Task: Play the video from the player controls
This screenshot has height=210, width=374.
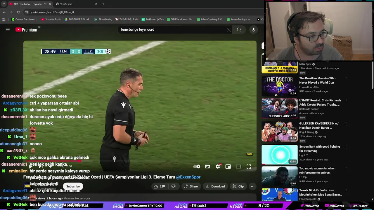Action: [x=30, y=166]
